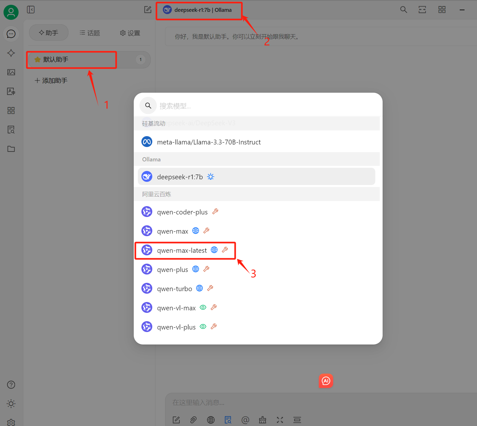Create a new topic with edit icon in header
477x426 pixels.
147,10
